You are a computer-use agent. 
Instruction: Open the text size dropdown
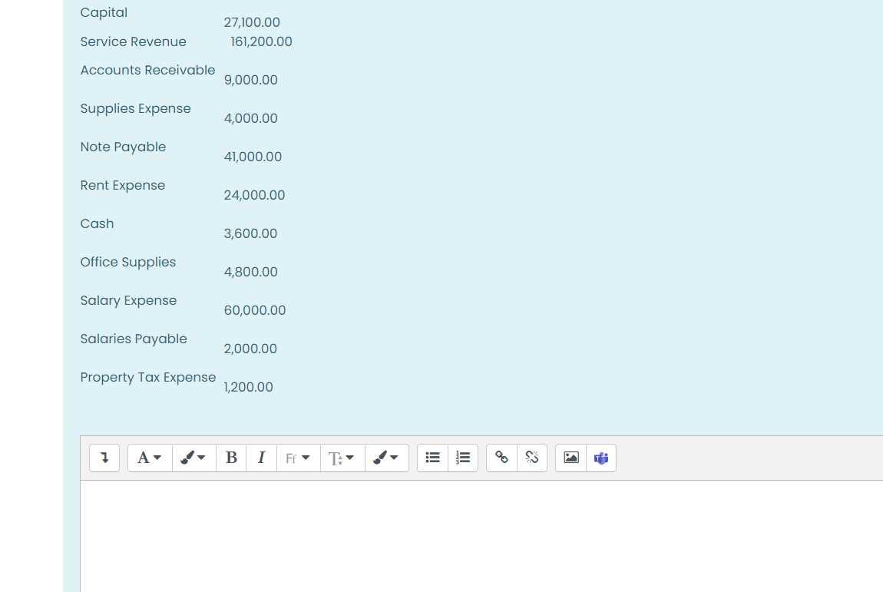point(342,458)
